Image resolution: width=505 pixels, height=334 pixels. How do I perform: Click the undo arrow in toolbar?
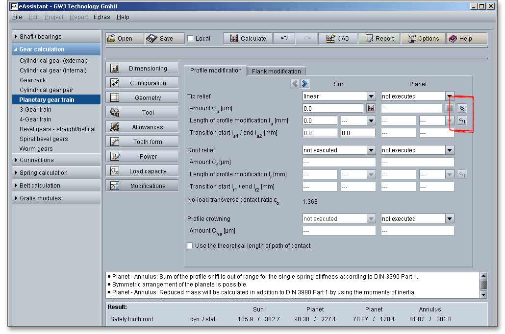pos(284,39)
